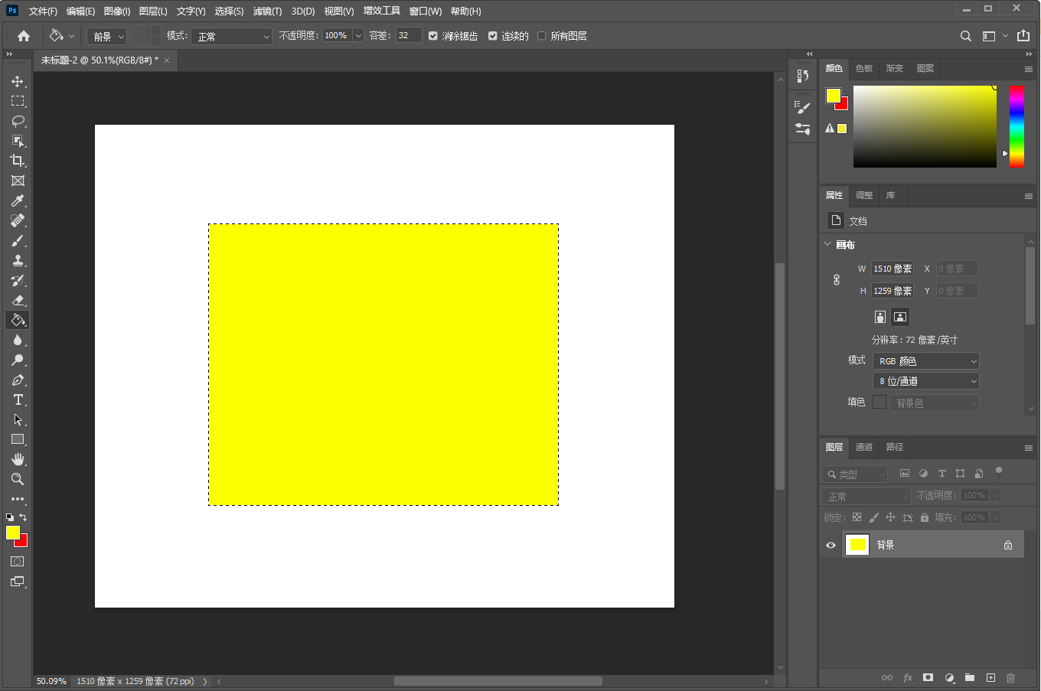Toggle the width-height link constraint icon
This screenshot has width=1041, height=691.
pyautogui.click(x=837, y=280)
